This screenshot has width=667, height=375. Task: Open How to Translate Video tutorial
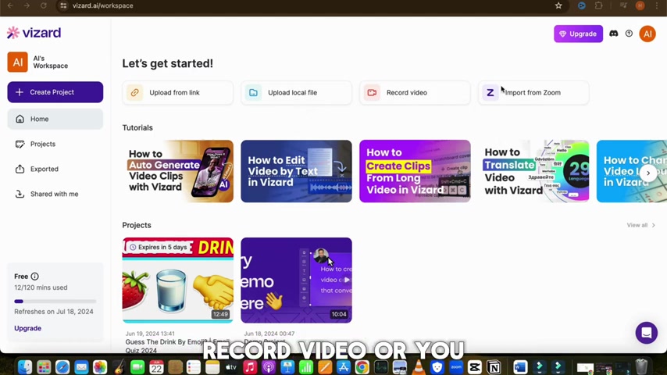(533, 171)
